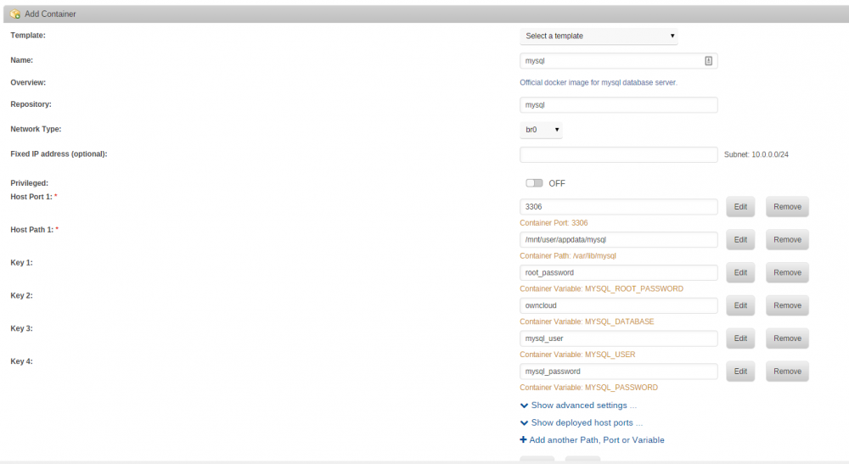Click the Add Container title text
Screen dimensions: 849x464
point(50,14)
